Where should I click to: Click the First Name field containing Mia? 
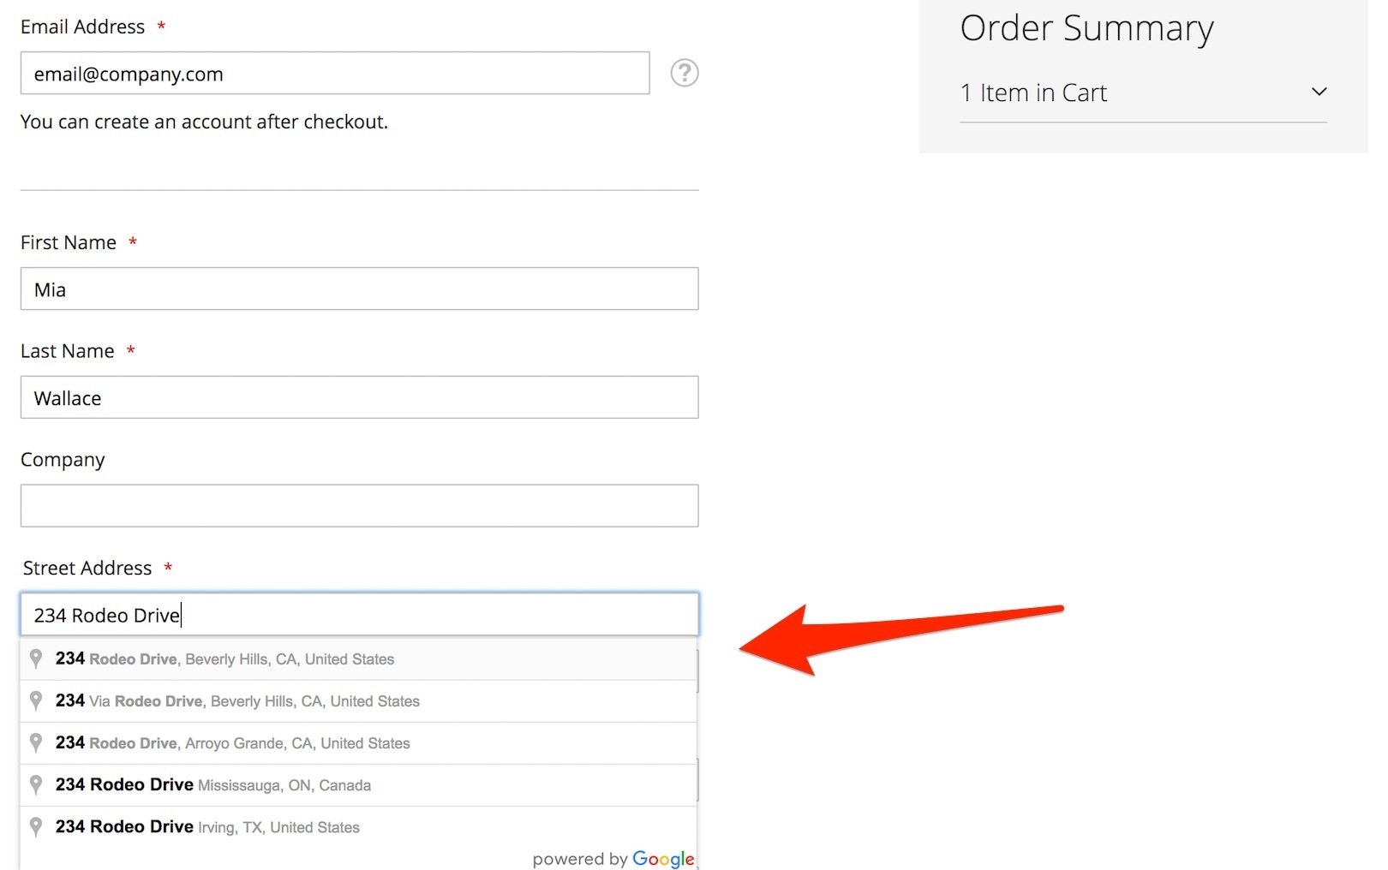point(359,289)
